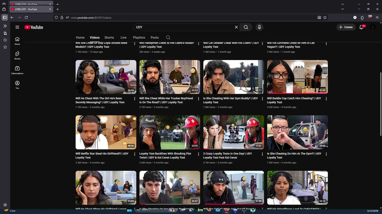382x214 pixels.
Task: Open History clock in browser sidebar
Action: [5, 40]
